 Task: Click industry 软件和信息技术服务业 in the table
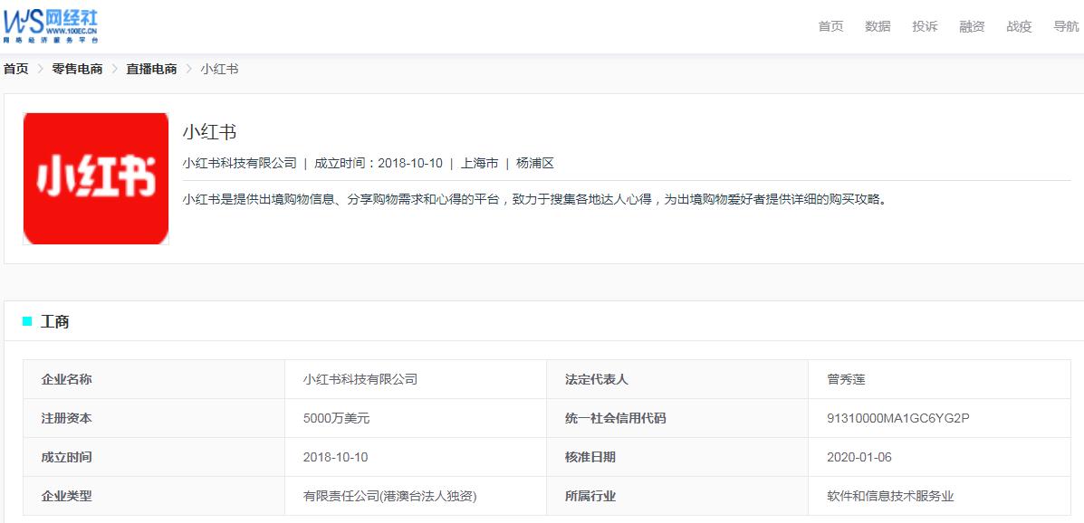[x=892, y=496]
